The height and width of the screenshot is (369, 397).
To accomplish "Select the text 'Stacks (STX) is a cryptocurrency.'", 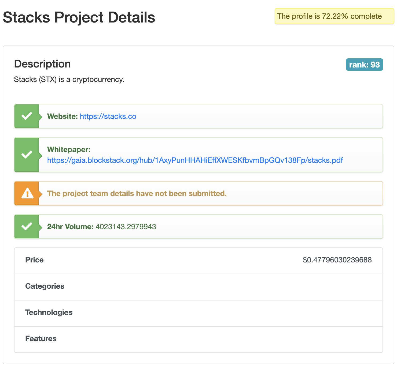I will tap(69, 80).
